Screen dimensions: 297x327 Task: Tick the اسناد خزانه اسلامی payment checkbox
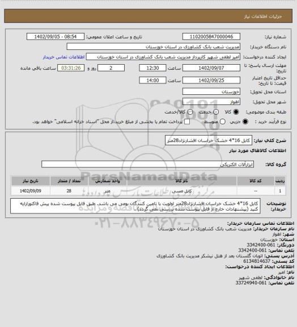[187, 121]
